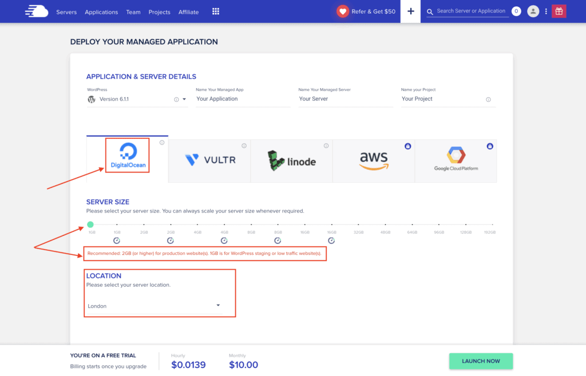This screenshot has width=586, height=376.
Task: Set server size slider to 32GB
Action: click(358, 225)
